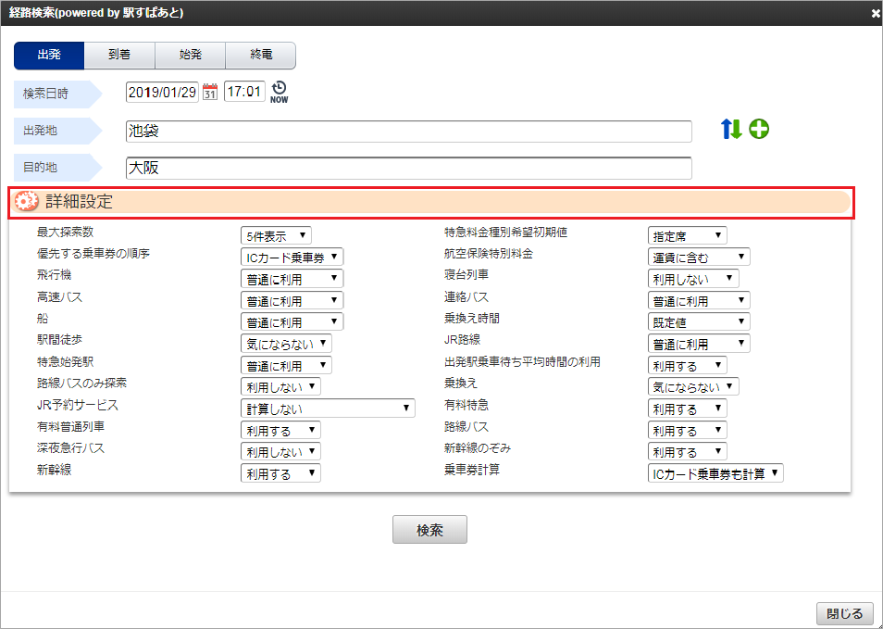This screenshot has width=883, height=629.
Task: Change the 新幹線のぞみ setting dropdown
Action: tap(687, 451)
